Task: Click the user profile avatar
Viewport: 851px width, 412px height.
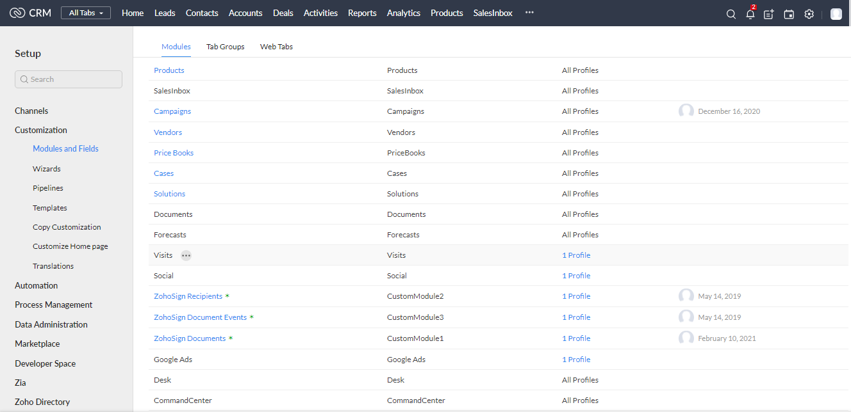Action: coord(836,14)
